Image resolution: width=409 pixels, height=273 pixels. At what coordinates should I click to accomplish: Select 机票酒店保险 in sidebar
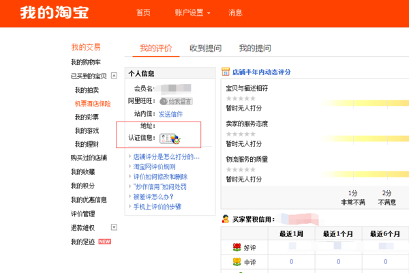click(x=93, y=104)
